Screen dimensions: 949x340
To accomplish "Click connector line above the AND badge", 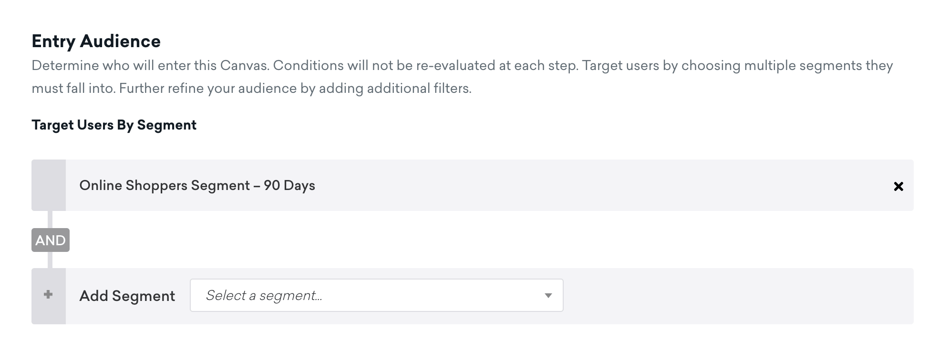I will (x=50, y=220).
